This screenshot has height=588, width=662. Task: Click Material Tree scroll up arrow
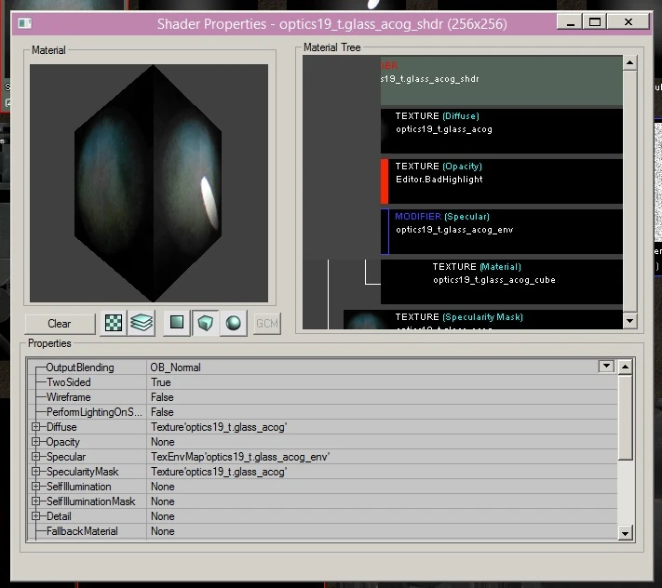click(629, 63)
